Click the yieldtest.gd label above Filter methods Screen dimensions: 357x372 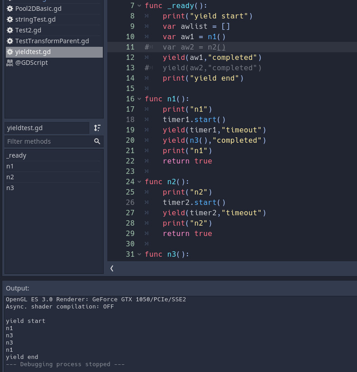(x=47, y=128)
